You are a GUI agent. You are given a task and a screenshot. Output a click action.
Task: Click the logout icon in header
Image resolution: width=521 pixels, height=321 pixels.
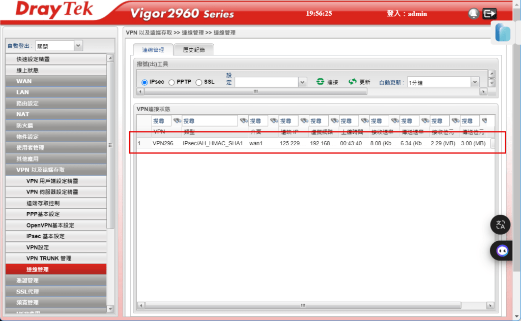tap(489, 14)
